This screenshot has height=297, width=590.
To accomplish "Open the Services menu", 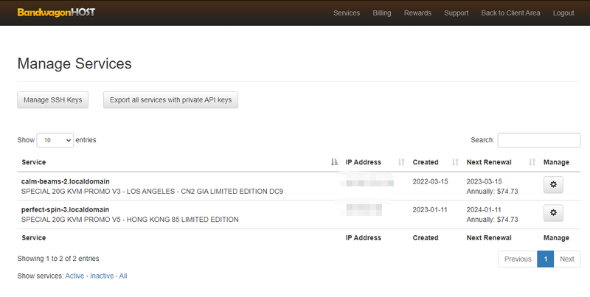I will (x=347, y=13).
